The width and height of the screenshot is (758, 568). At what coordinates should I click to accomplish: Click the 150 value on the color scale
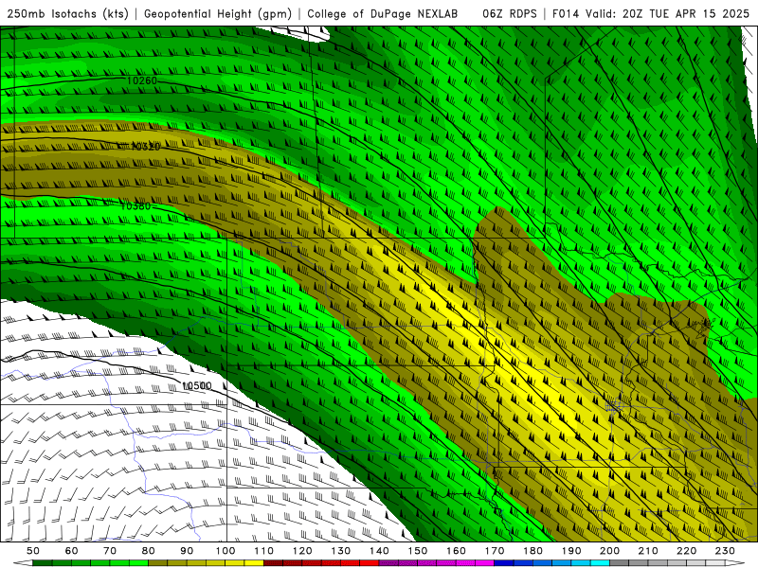point(418,551)
